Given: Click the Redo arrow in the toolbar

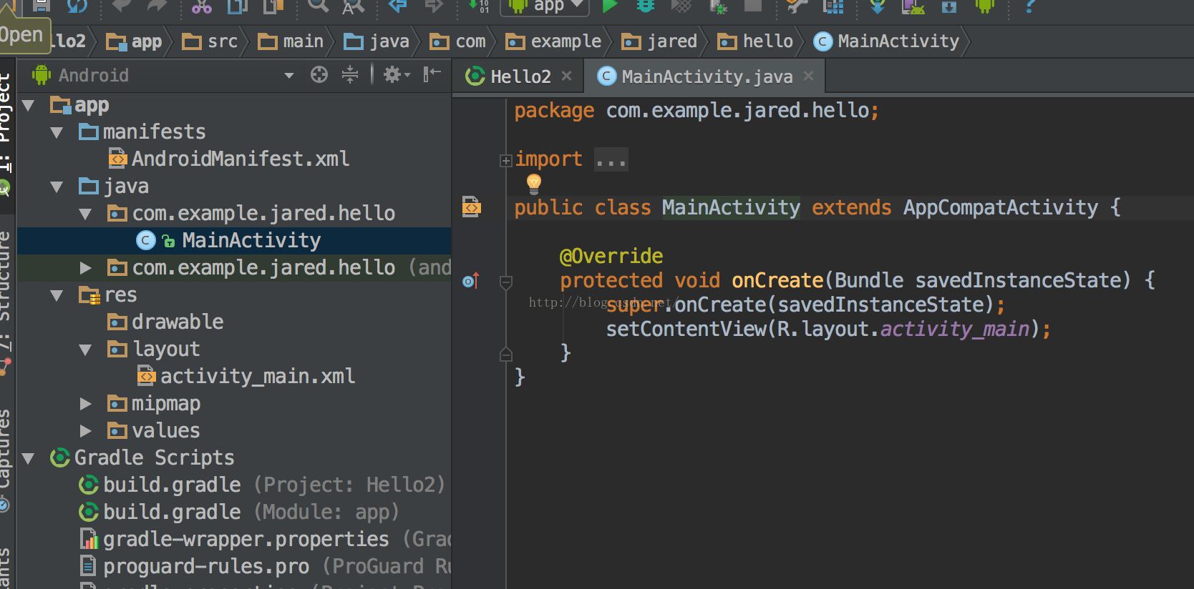Looking at the screenshot, I should point(157,6).
